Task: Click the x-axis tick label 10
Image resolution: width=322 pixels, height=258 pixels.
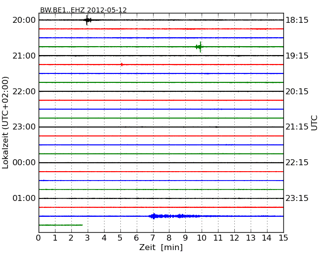Action: pos(202,238)
